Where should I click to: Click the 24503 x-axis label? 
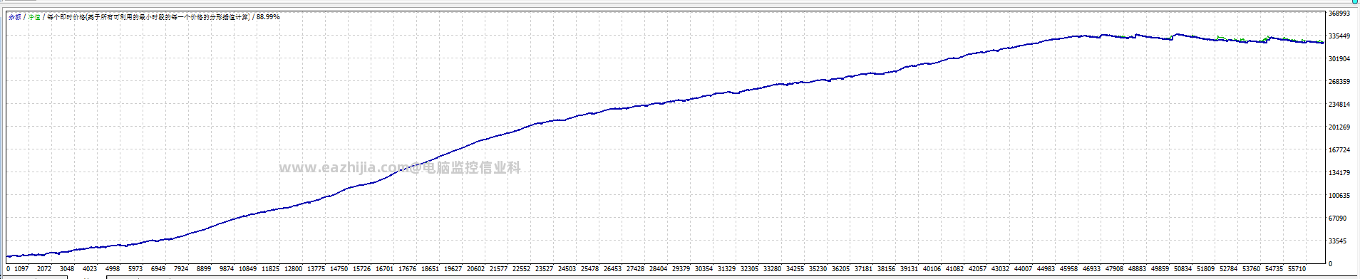pos(567,269)
